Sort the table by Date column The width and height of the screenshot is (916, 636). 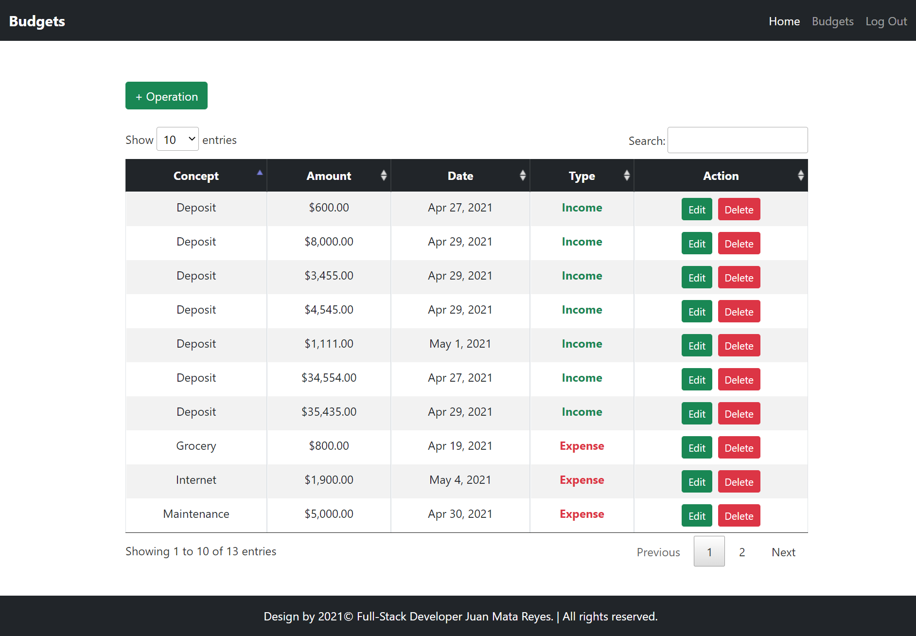point(460,176)
